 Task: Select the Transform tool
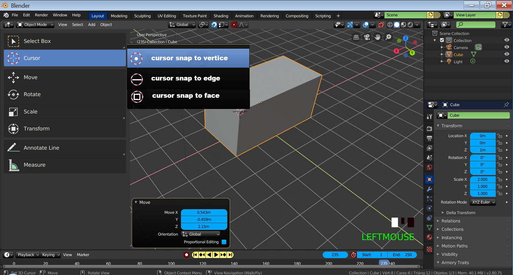pyautogui.click(x=65, y=129)
